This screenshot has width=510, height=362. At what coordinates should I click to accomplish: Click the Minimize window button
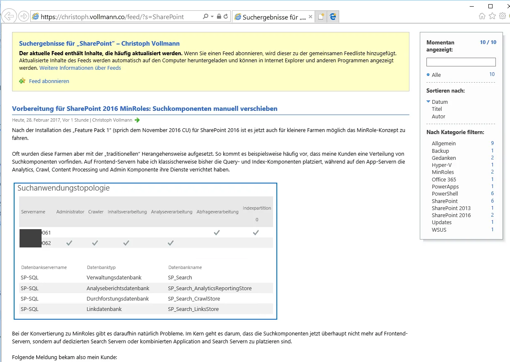click(471, 6)
